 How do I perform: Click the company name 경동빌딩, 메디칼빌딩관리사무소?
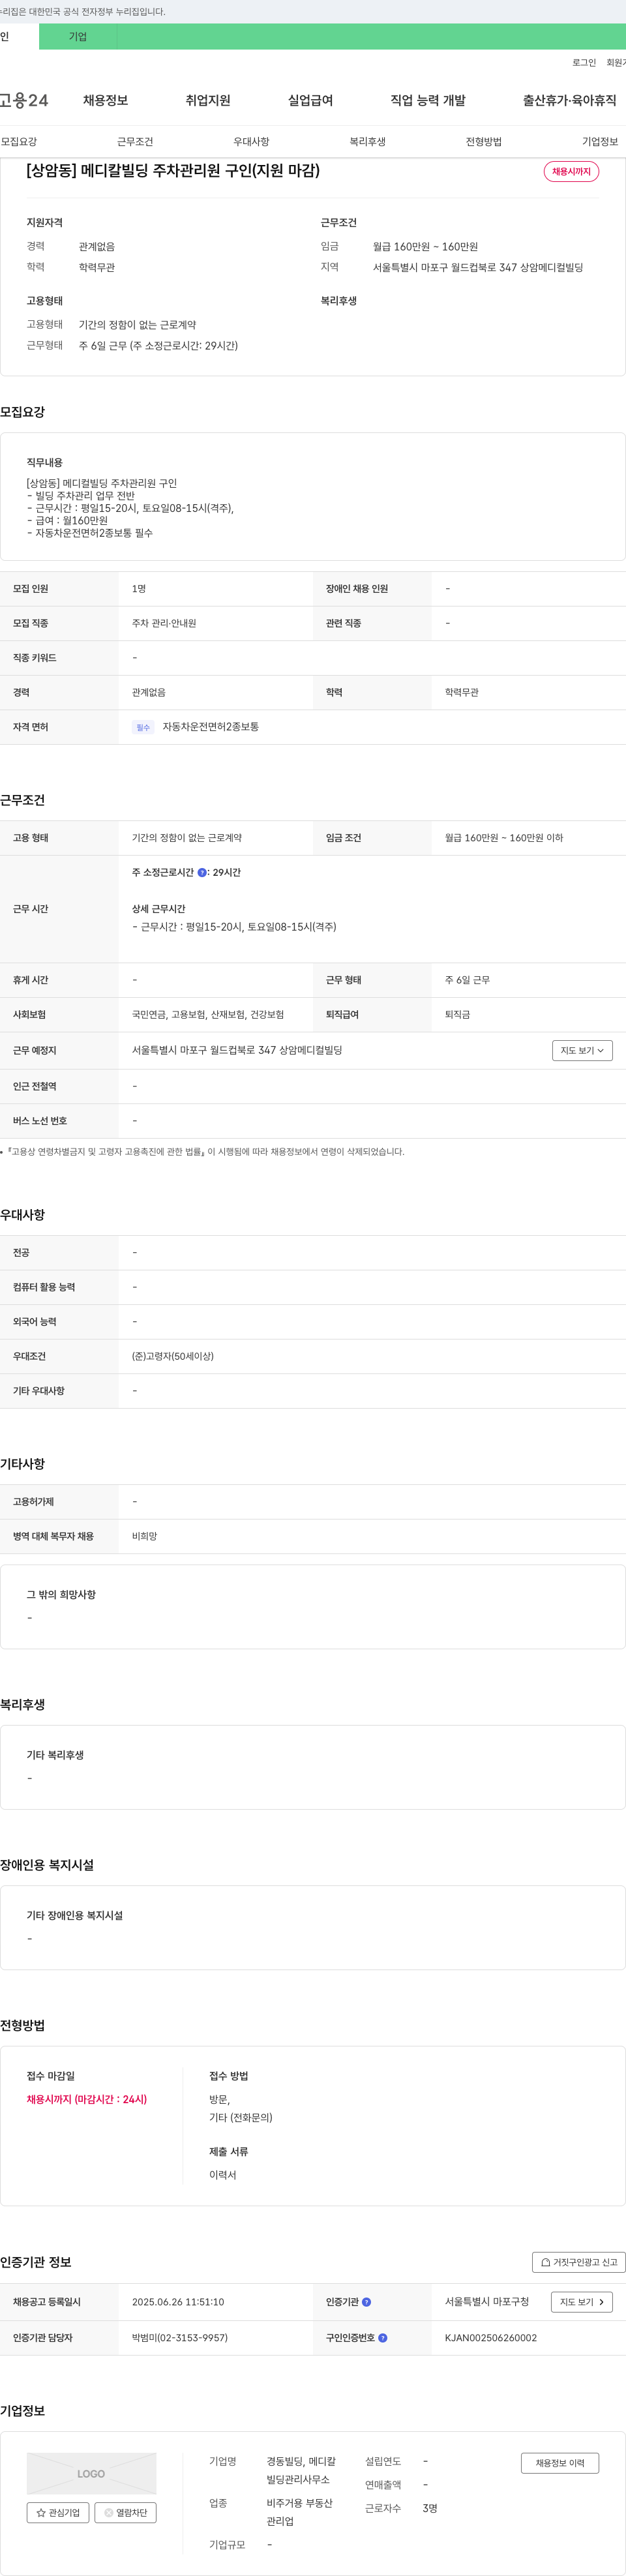(x=301, y=2470)
